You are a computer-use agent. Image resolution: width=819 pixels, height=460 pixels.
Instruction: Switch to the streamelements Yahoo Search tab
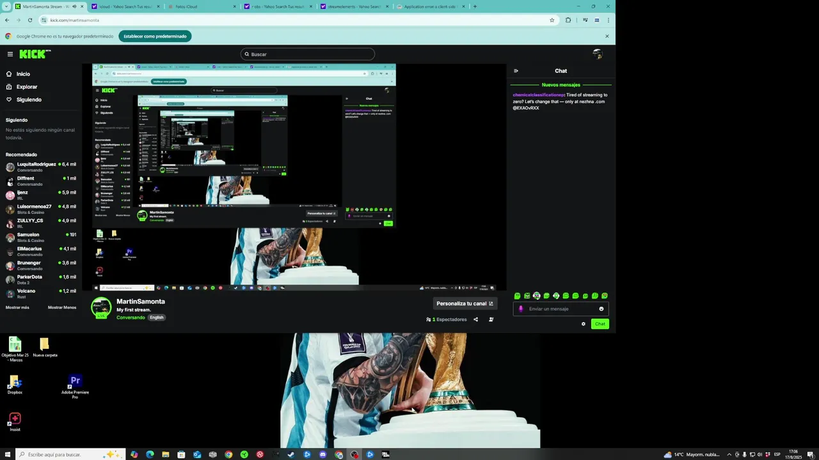click(355, 6)
